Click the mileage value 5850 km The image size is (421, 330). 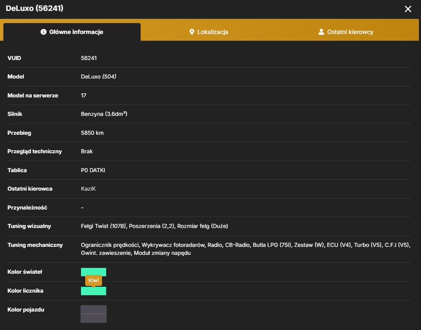point(92,133)
